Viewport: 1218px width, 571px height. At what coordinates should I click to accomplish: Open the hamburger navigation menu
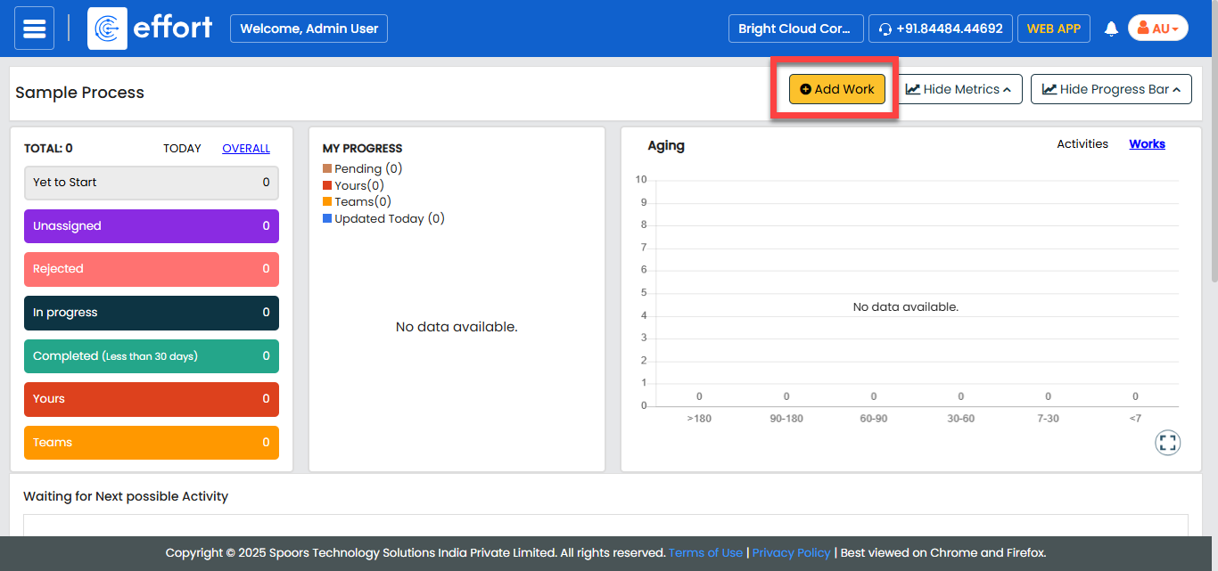(x=34, y=29)
